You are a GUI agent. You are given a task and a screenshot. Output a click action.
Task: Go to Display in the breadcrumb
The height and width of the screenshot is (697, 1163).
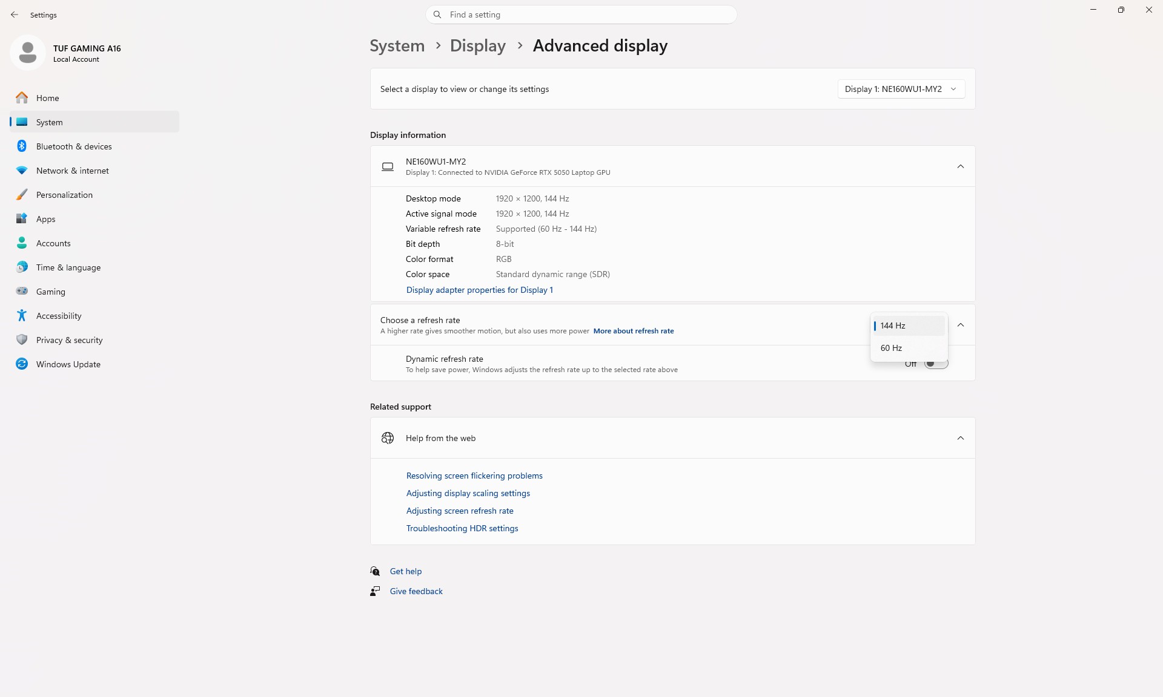click(478, 46)
